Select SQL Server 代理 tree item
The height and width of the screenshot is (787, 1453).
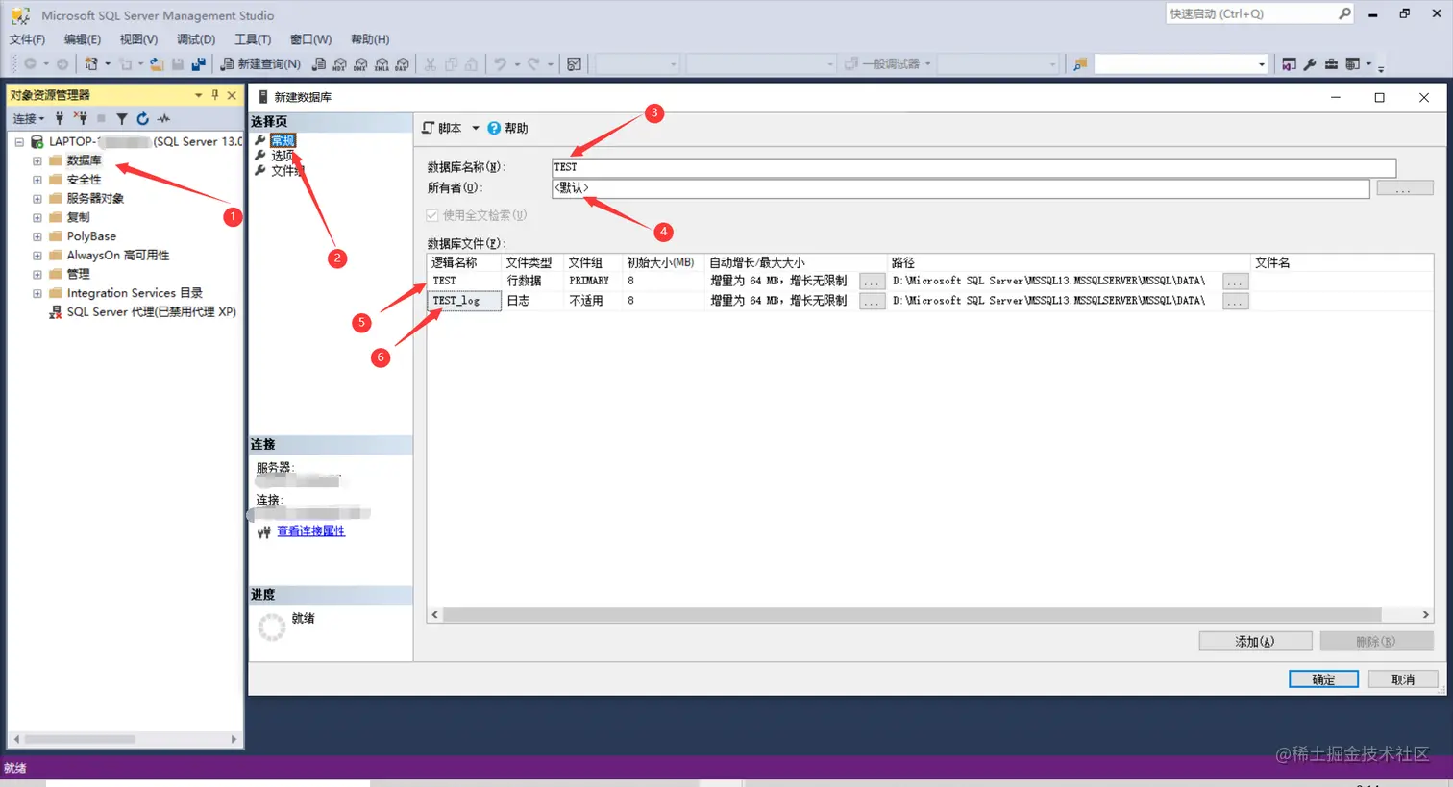(x=151, y=311)
